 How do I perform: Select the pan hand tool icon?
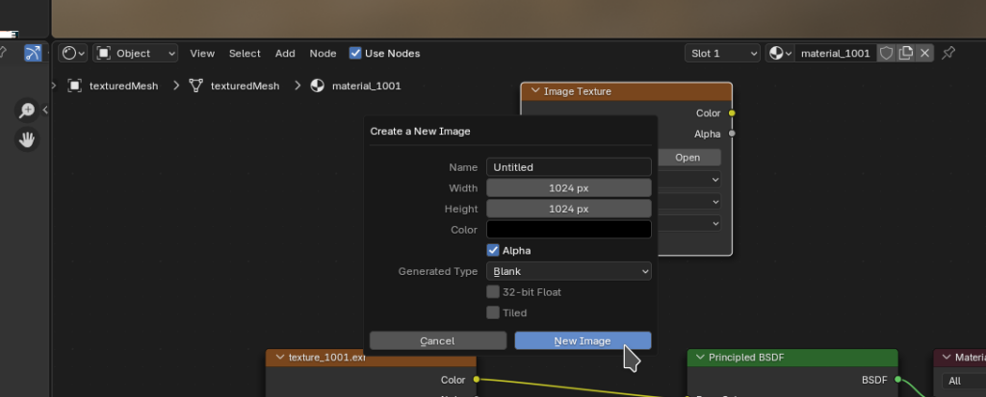pyautogui.click(x=27, y=139)
